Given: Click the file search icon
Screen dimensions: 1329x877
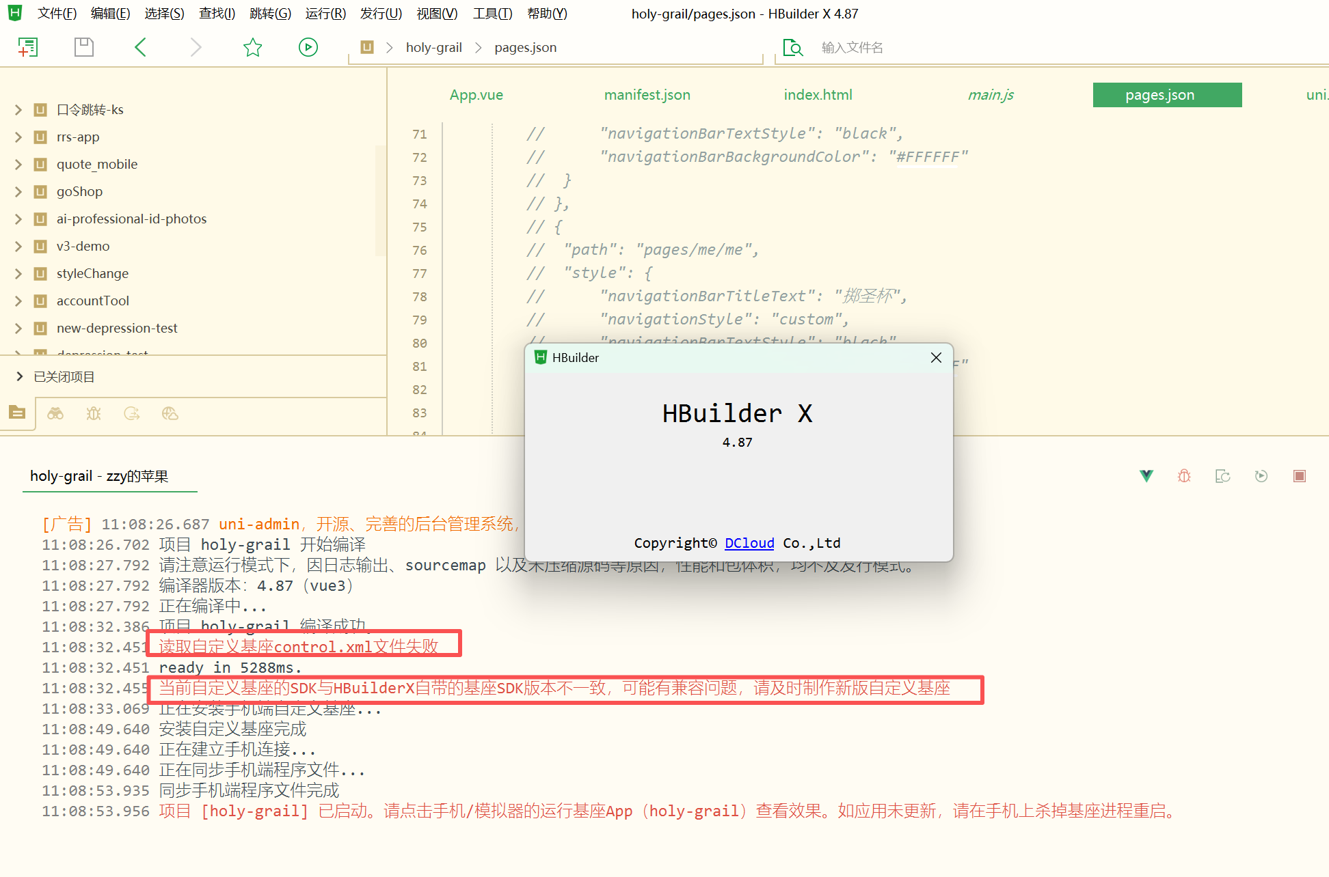Looking at the screenshot, I should tap(792, 47).
